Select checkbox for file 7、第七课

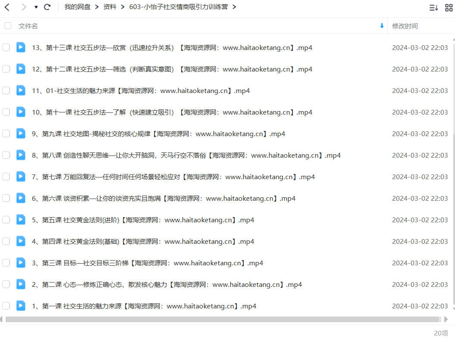[x=6, y=177]
